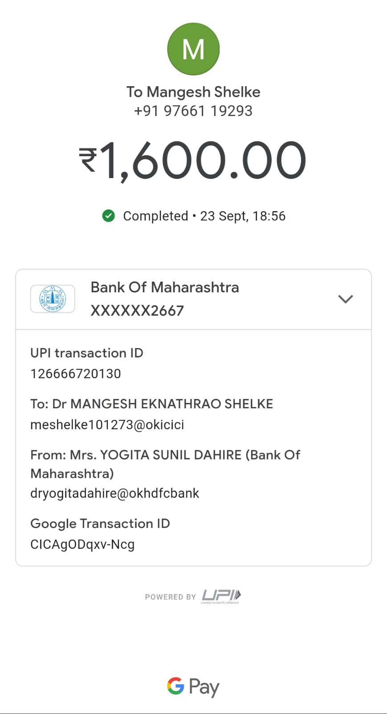The width and height of the screenshot is (387, 714).
Task: Select the Bank Of Maharashtra account row
Action: tap(193, 299)
